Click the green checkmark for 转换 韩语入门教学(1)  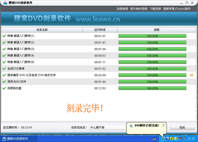point(4,36)
